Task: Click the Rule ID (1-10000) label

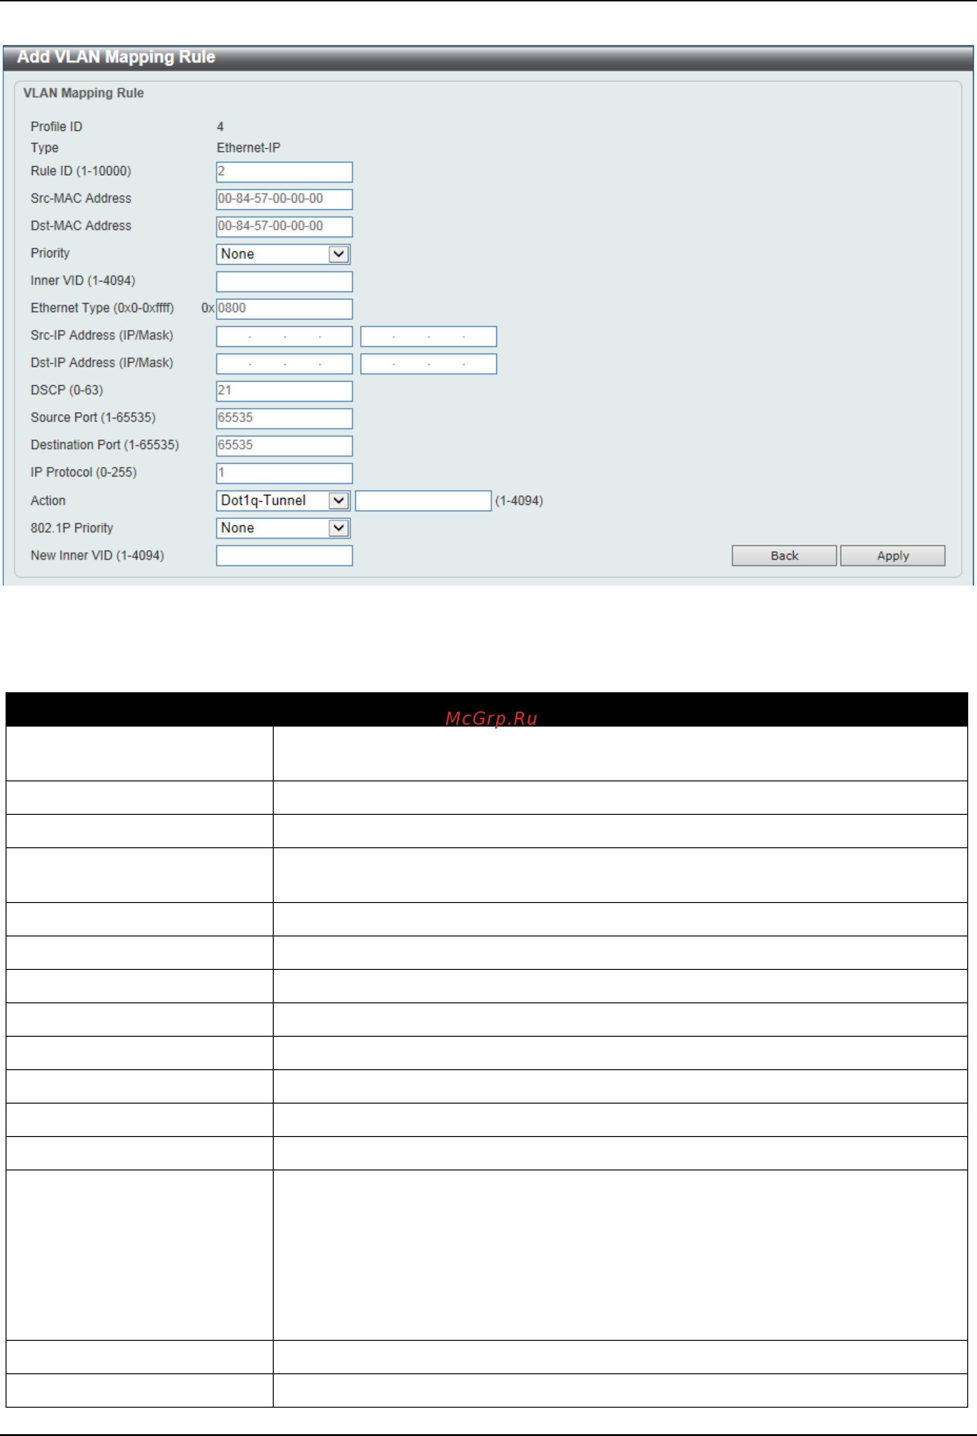Action: (x=81, y=171)
